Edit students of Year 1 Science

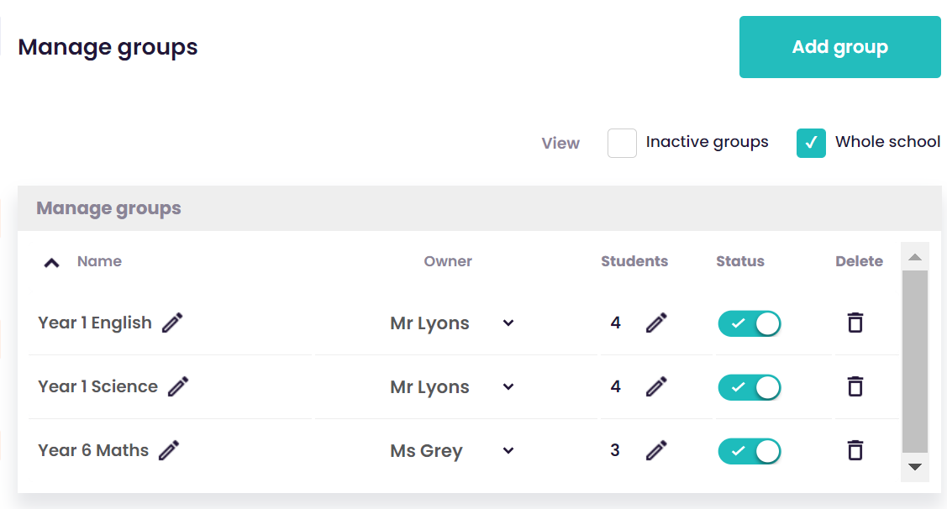(656, 386)
